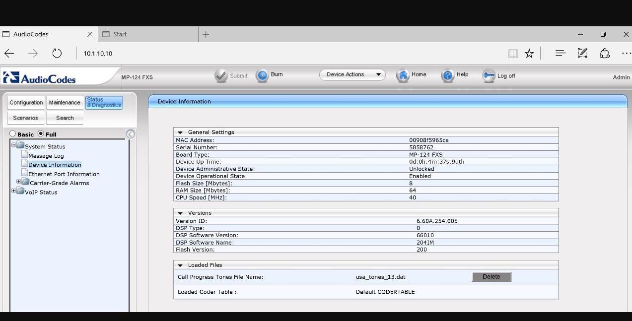This screenshot has width=632, height=321.
Task: Open the Device Actions dropdown
Action: coord(352,74)
